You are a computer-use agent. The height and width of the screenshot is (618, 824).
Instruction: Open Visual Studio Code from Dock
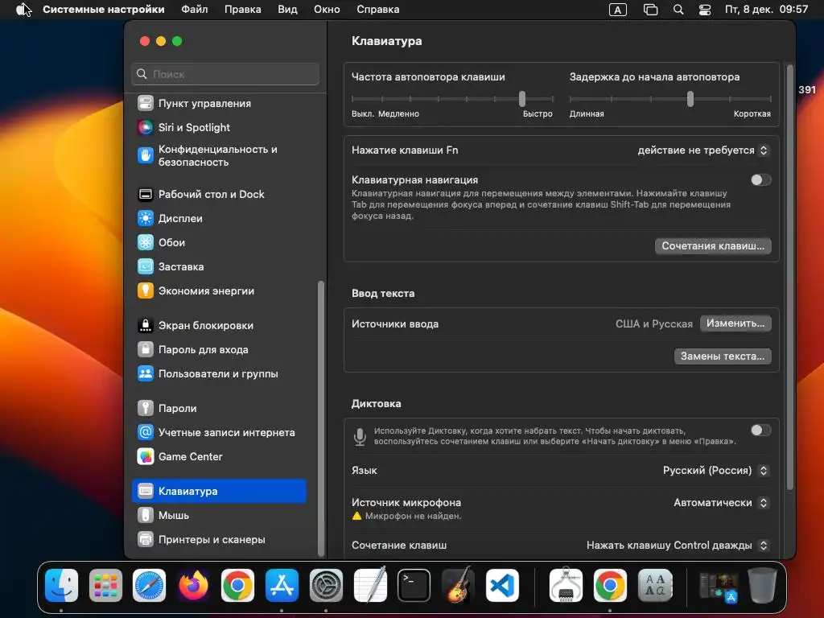pos(502,585)
